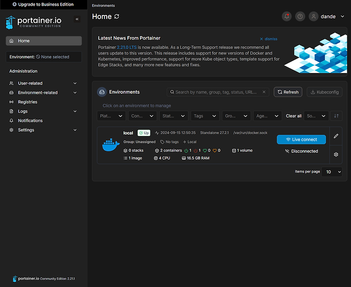Open the Platform filter dropdown
The width and height of the screenshot is (351, 287).
click(111, 116)
